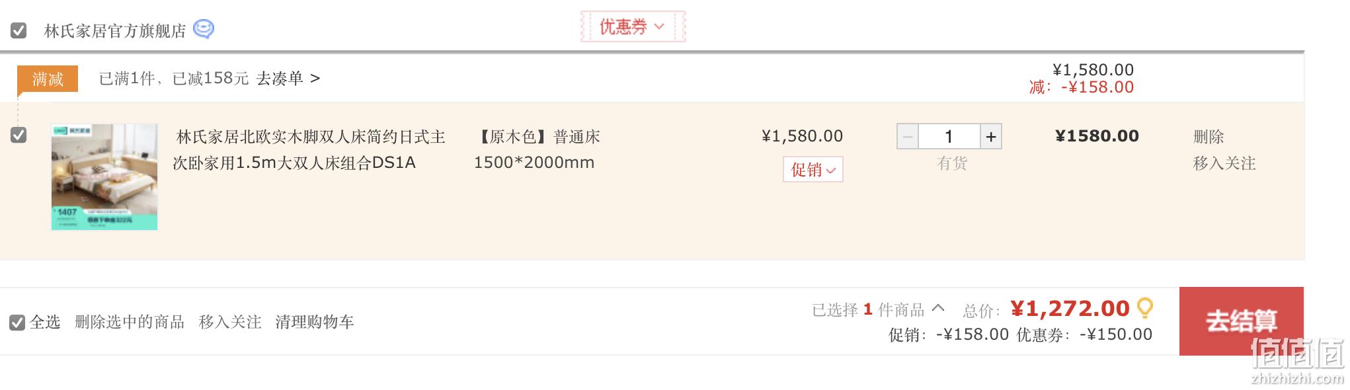This screenshot has width=1350, height=390.
Task: Decrease quantity with the minus button
Action: coord(908,137)
